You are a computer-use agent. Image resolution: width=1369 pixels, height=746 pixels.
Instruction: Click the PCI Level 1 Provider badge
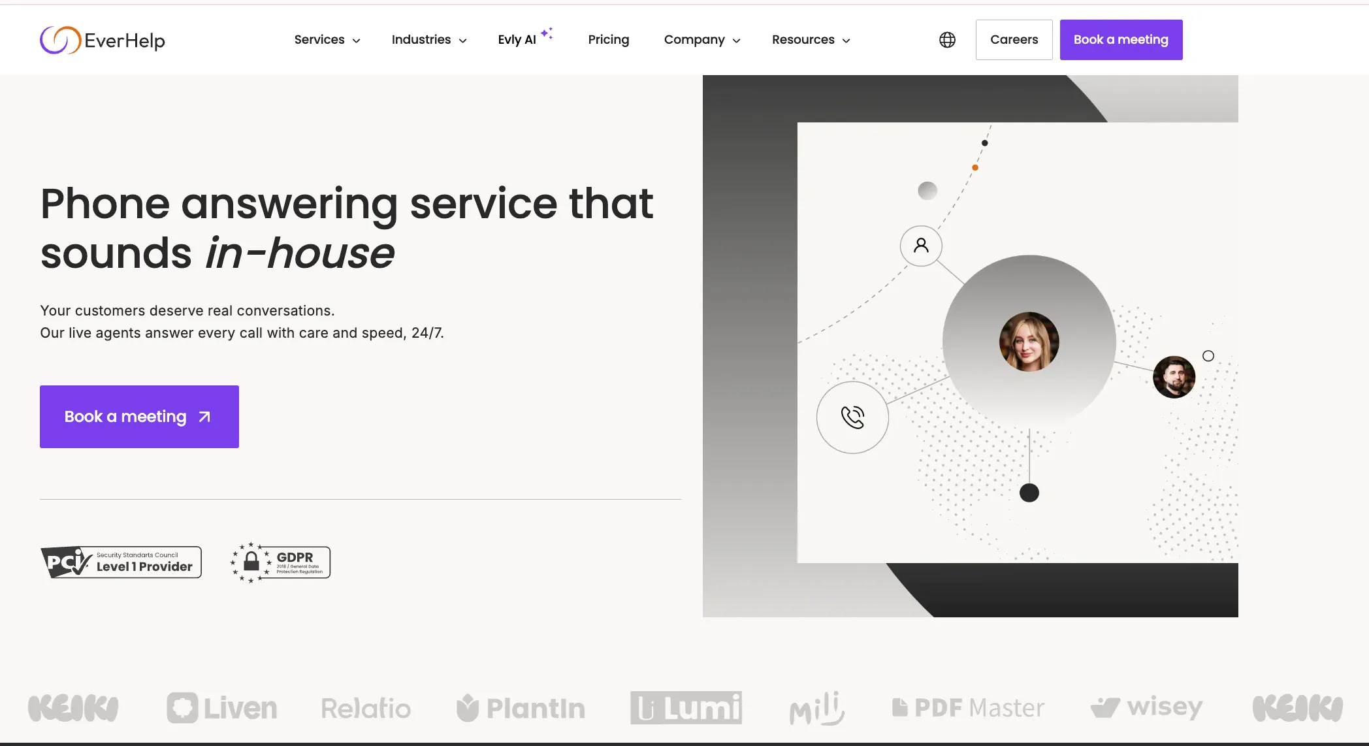click(x=121, y=562)
